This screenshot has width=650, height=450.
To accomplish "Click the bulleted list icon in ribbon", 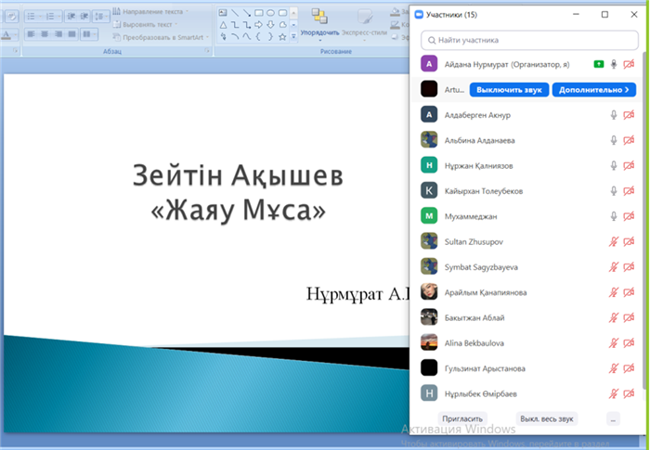I will pyautogui.click(x=31, y=16).
